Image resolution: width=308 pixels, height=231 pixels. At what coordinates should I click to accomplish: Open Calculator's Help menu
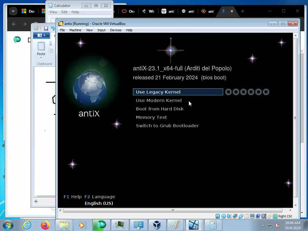pos(75,12)
